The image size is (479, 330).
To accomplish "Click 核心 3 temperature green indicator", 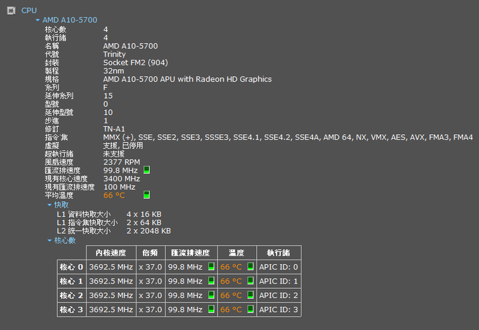I will point(251,309).
